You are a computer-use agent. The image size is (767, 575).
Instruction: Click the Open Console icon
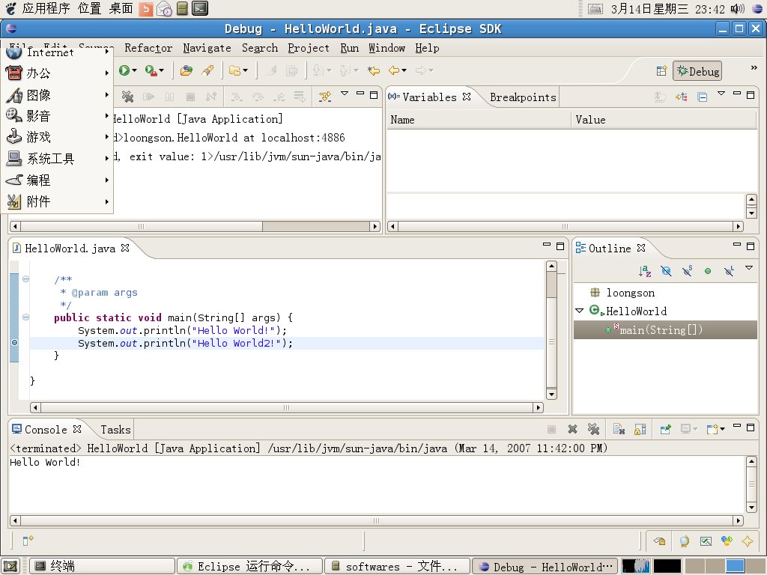click(712, 429)
